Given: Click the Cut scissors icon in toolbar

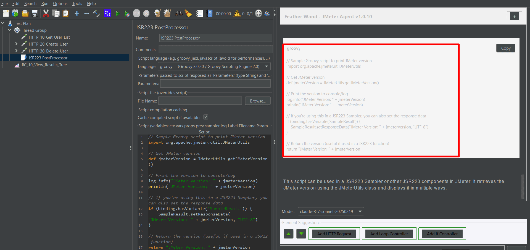Looking at the screenshot, I should (x=46, y=13).
